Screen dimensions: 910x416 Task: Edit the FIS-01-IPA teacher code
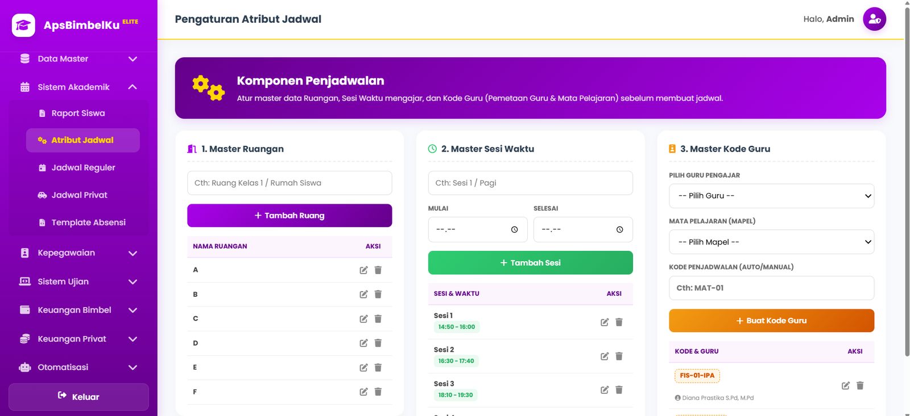(x=846, y=385)
